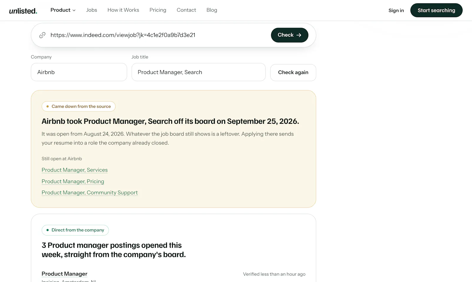Visit the Blog link
The image size is (472, 282).
pyautogui.click(x=212, y=10)
